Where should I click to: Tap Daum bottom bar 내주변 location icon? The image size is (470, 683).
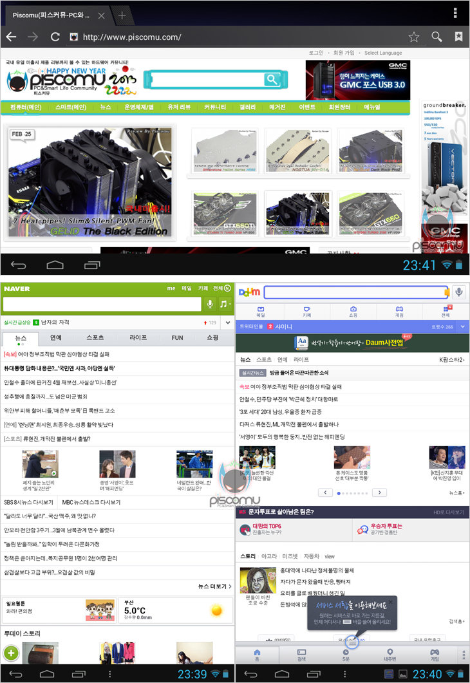(x=390, y=655)
